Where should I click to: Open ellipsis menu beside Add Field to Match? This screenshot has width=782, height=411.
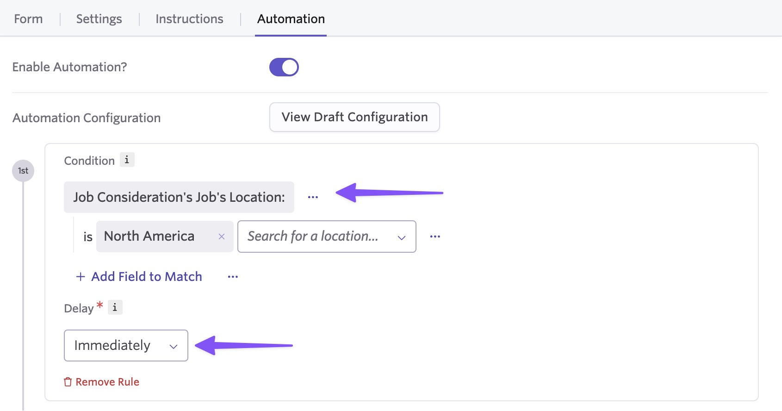pyautogui.click(x=233, y=277)
